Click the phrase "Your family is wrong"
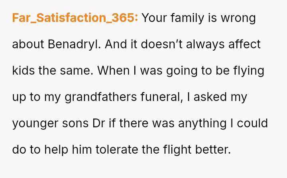Screen dimensions: 287x178 (199, 18)
